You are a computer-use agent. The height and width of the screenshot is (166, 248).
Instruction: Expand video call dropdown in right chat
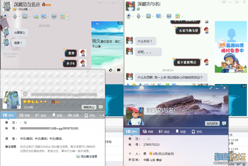133,16
